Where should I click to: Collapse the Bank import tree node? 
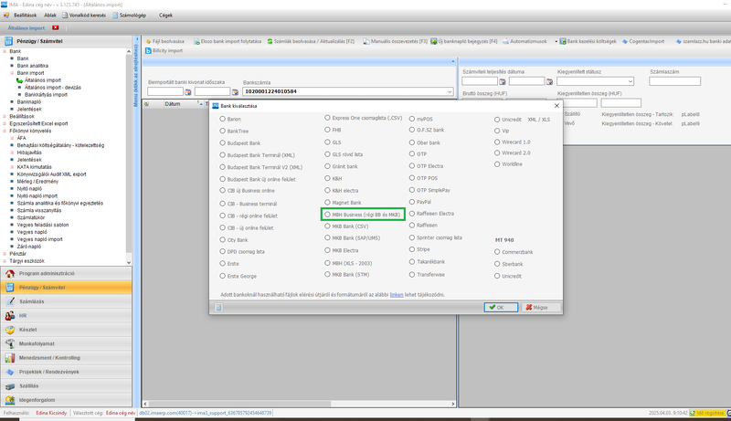point(12,73)
